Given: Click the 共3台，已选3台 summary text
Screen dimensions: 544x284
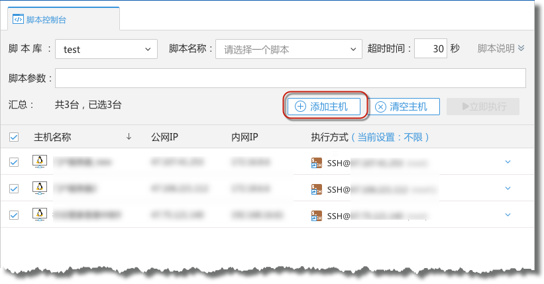Looking at the screenshot, I should 88,105.
